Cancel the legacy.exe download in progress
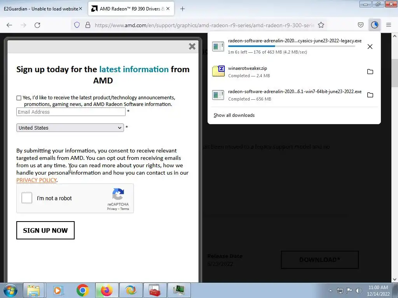 coord(370,47)
